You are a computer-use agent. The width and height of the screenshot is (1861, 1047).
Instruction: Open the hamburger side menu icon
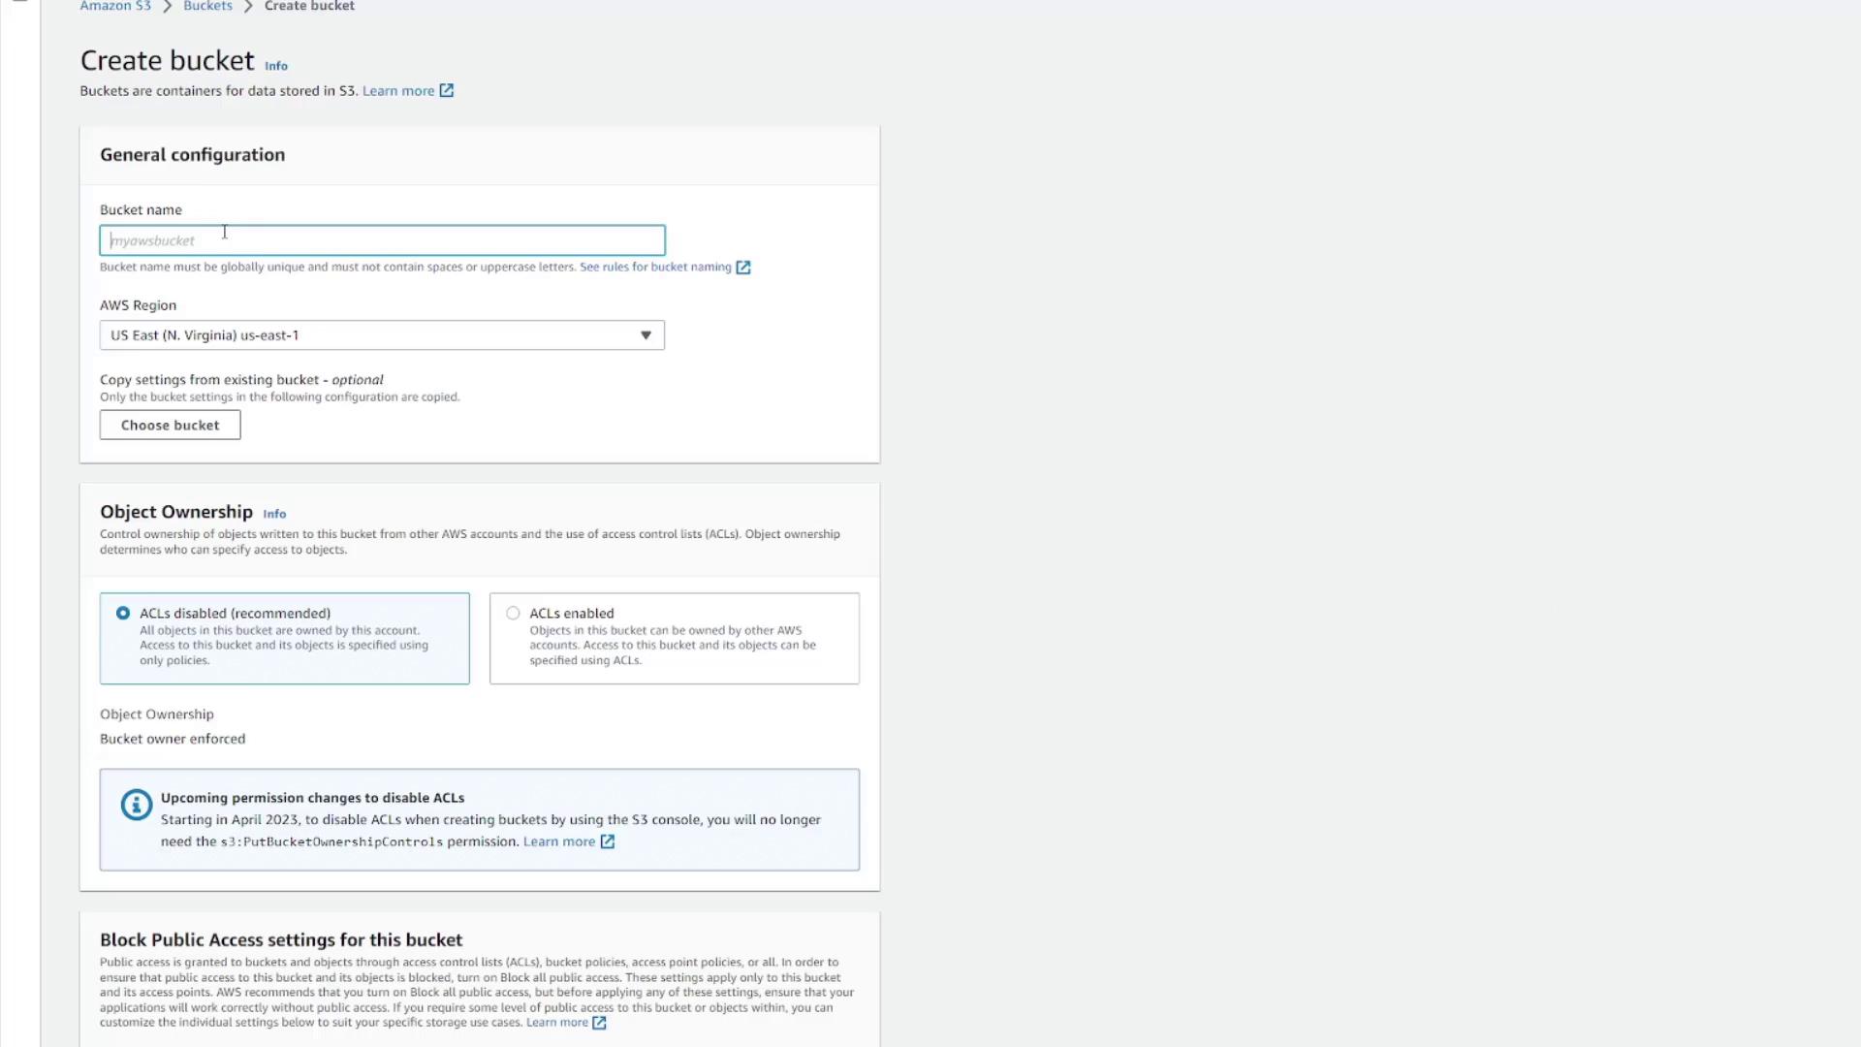pyautogui.click(x=19, y=2)
